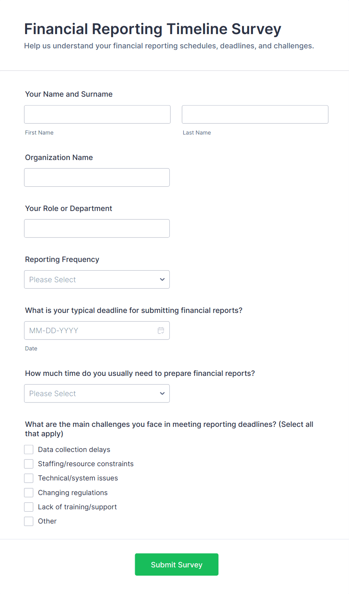
Task: Select the Changing regulations checkbox
Action: 29,493
